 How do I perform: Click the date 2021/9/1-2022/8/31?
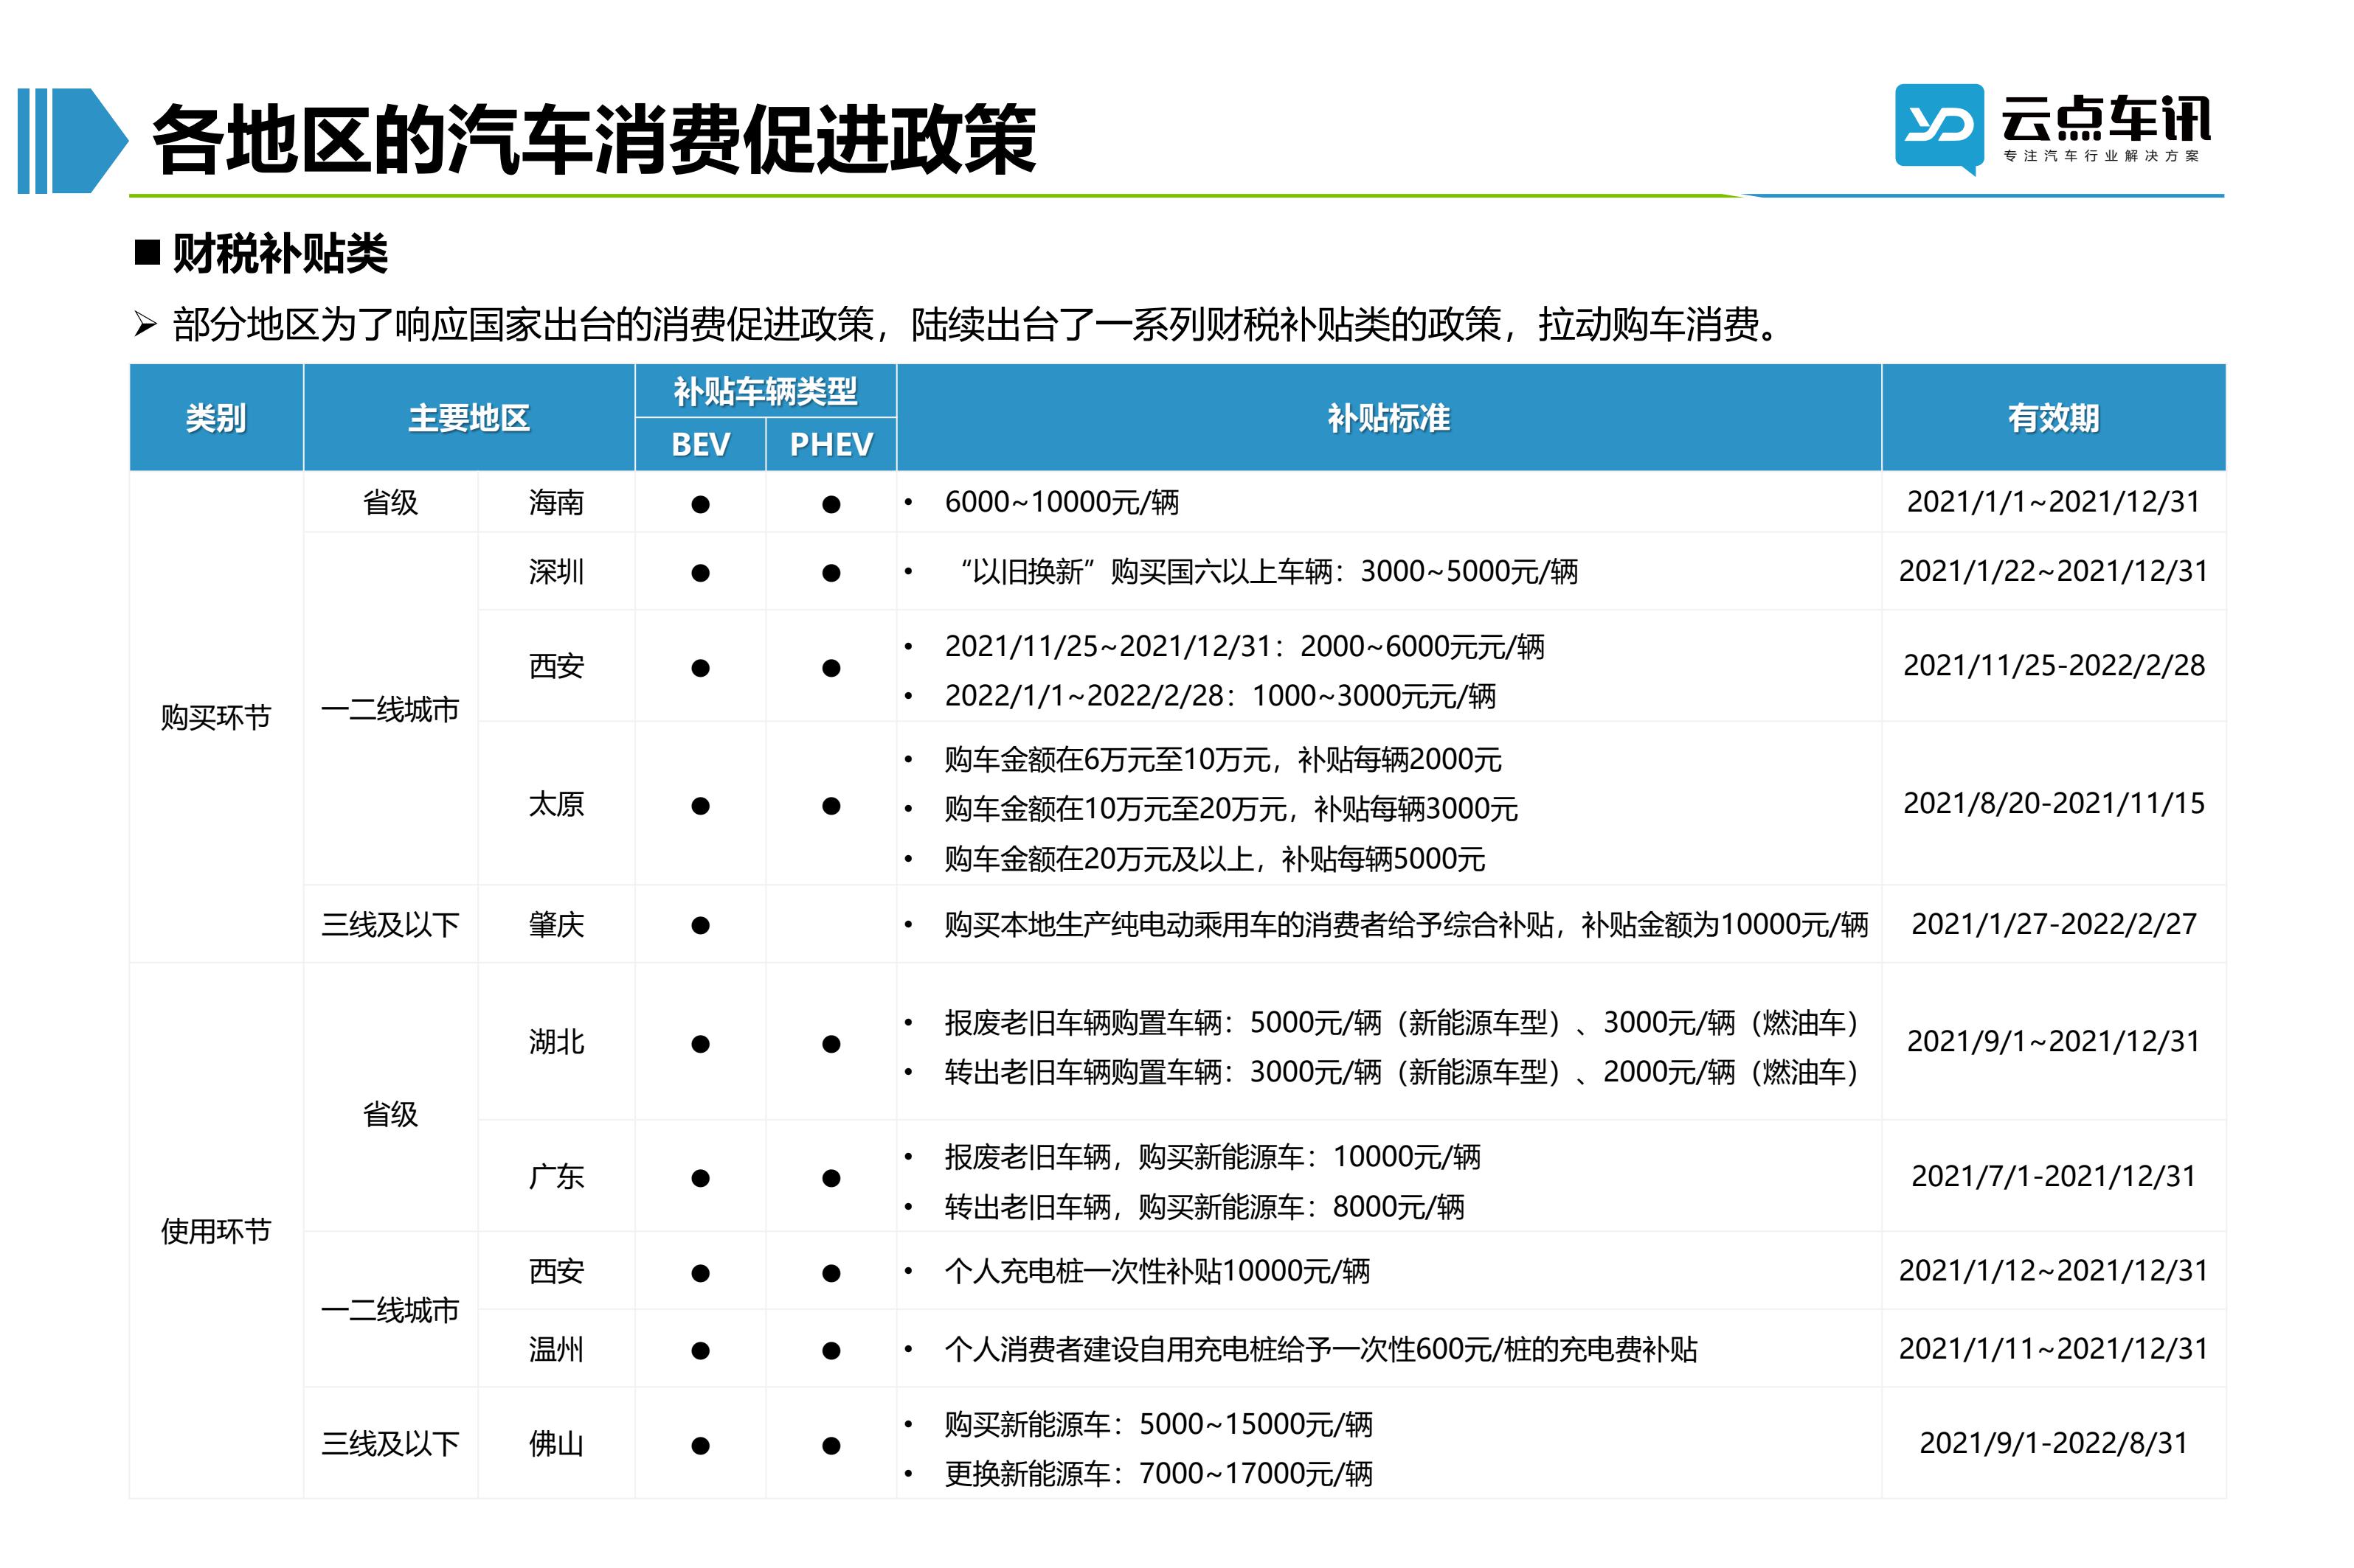point(2054,1443)
